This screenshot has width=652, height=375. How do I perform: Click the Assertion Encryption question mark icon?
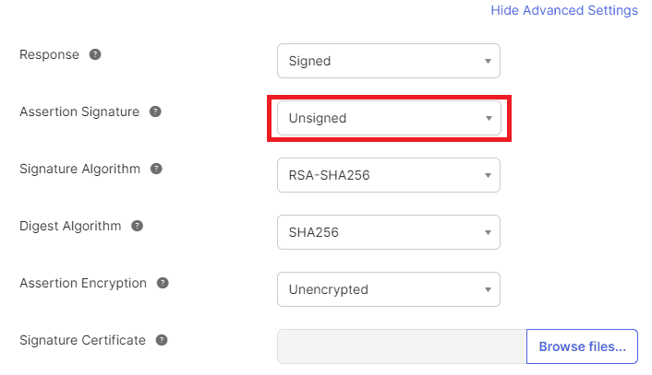pos(163,283)
